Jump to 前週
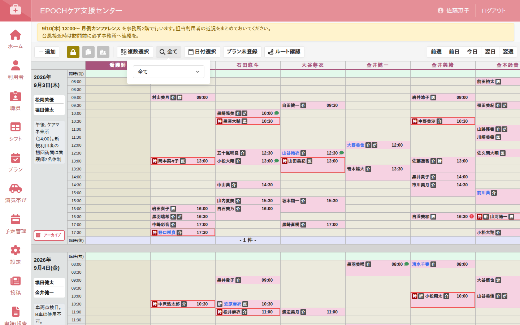This screenshot has width=520, height=325. 436,52
